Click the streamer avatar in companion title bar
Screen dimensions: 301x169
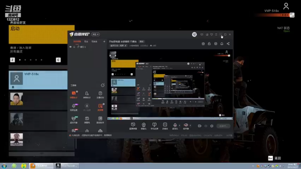[194, 34]
